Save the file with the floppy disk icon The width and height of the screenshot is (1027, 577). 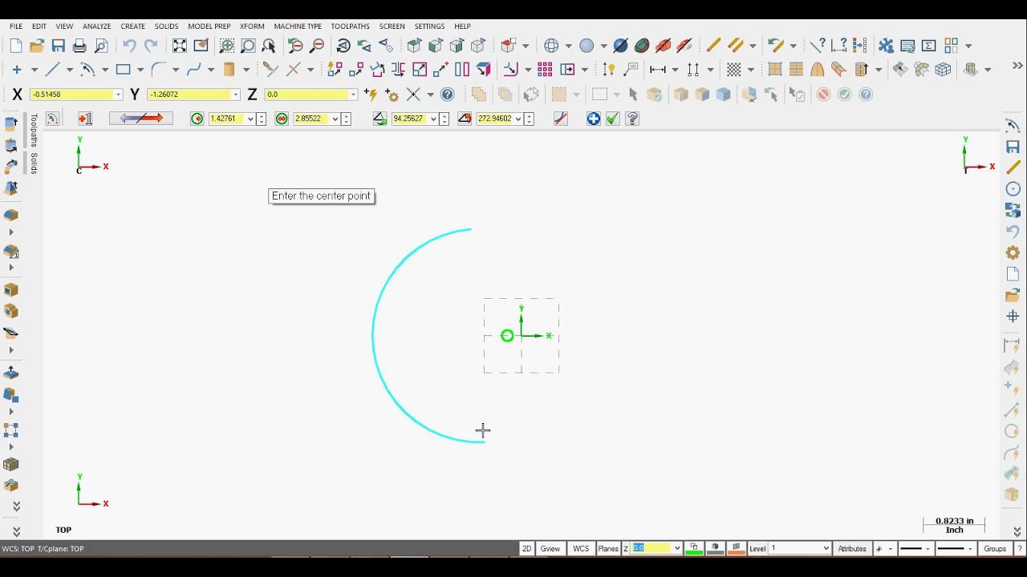click(59, 46)
